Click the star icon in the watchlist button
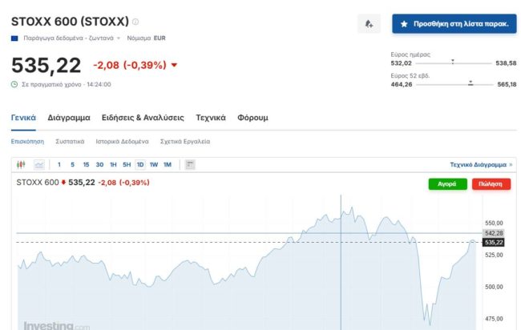The height and width of the screenshot is (330, 521). tap(404, 24)
